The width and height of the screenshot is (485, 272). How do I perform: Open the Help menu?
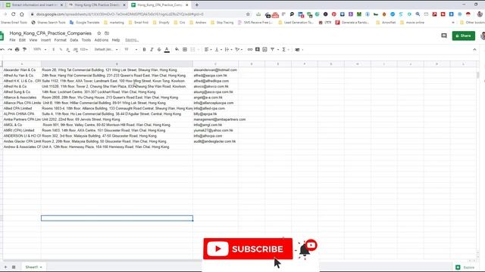(116, 40)
